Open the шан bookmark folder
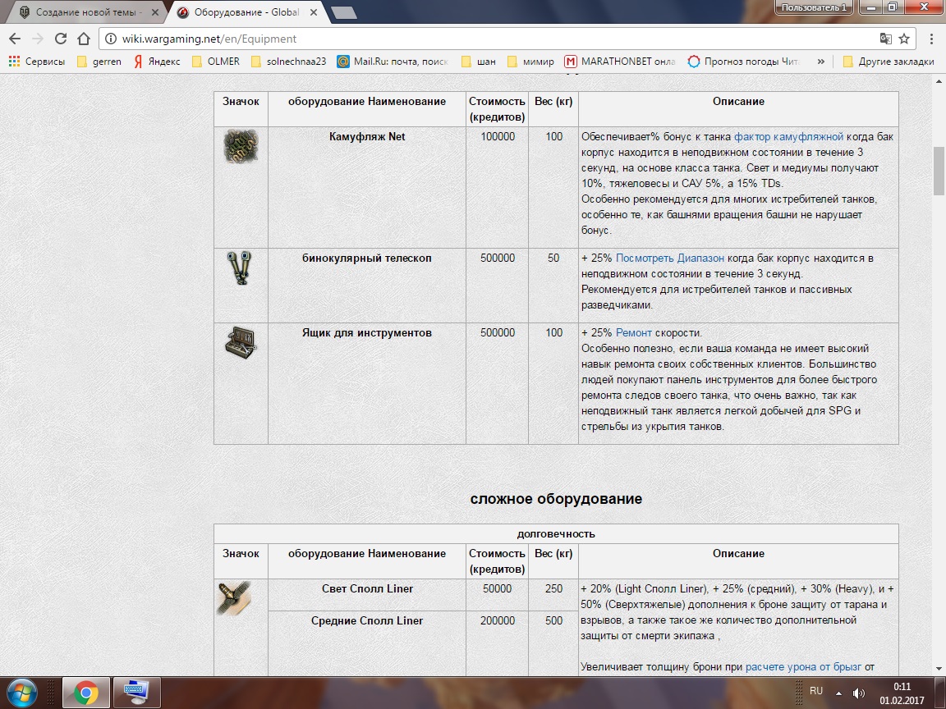The image size is (946, 709). tap(478, 61)
